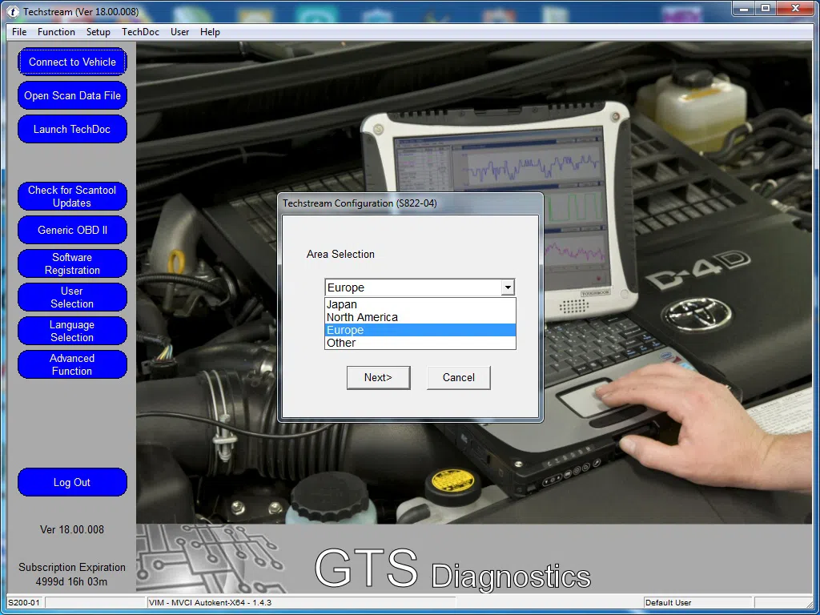Open the Help menu
820x615 pixels.
point(210,32)
